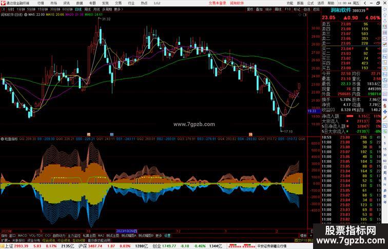388x249 pixels.
Task: Click the chart window maximize icon
Action: click(x=305, y=15)
